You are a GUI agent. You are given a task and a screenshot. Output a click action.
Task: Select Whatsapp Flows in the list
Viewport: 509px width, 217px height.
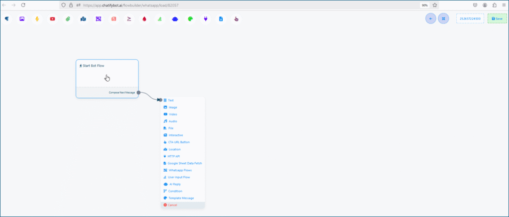180,170
